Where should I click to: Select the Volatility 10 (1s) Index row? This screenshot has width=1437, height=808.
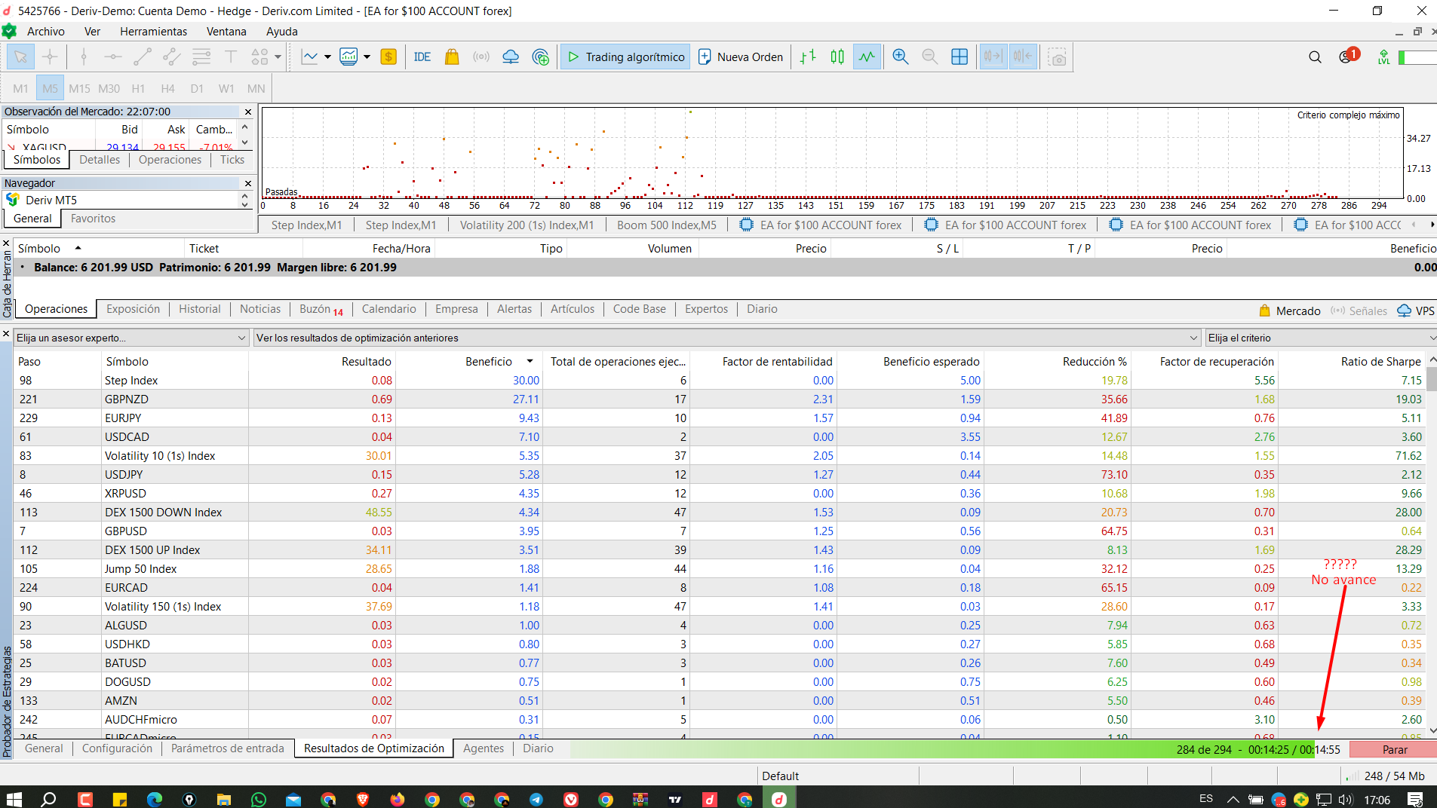720,456
